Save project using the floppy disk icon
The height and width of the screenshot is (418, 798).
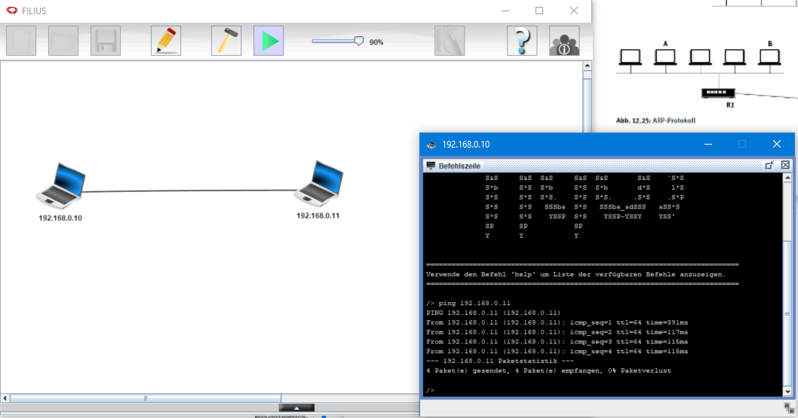click(x=106, y=41)
